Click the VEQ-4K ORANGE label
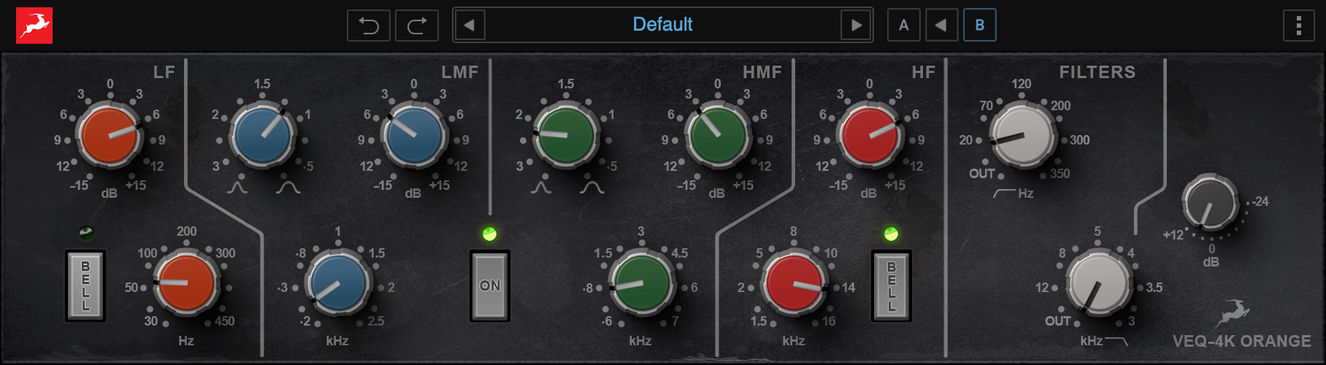Viewport: 1326px width, 365px height. click(1241, 341)
